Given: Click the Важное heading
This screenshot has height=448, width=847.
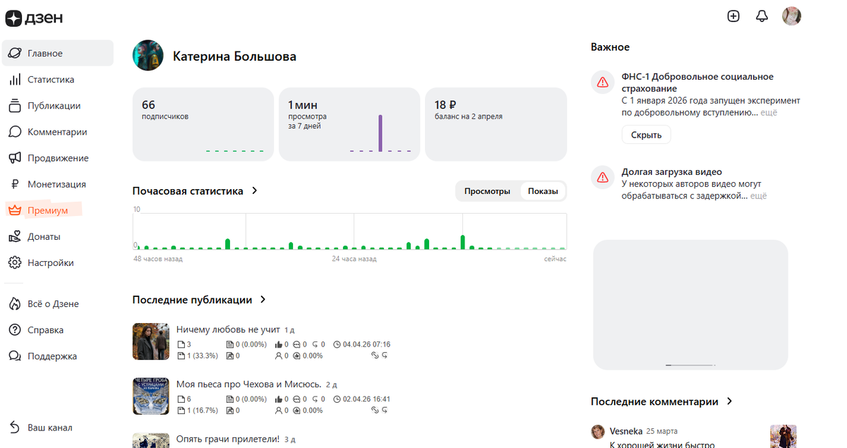Looking at the screenshot, I should pyautogui.click(x=610, y=47).
